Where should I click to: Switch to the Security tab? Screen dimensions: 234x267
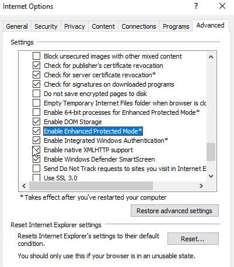click(x=46, y=26)
